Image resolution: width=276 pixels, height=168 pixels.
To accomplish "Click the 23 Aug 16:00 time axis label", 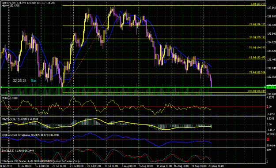I will [216, 166].
